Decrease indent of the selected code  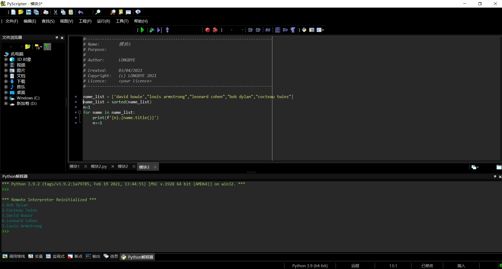point(251,30)
